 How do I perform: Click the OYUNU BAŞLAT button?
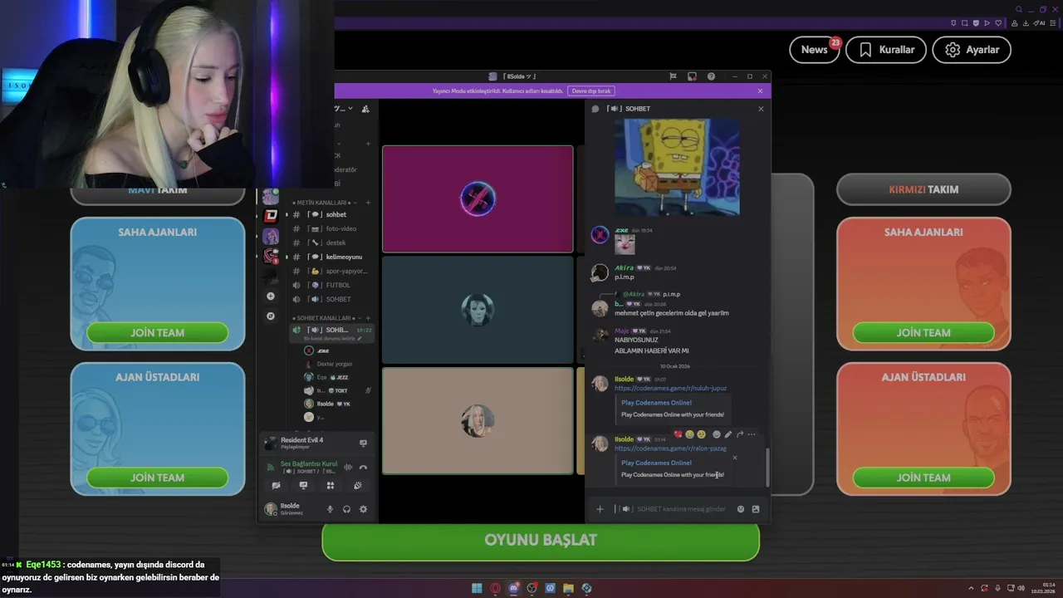541,540
